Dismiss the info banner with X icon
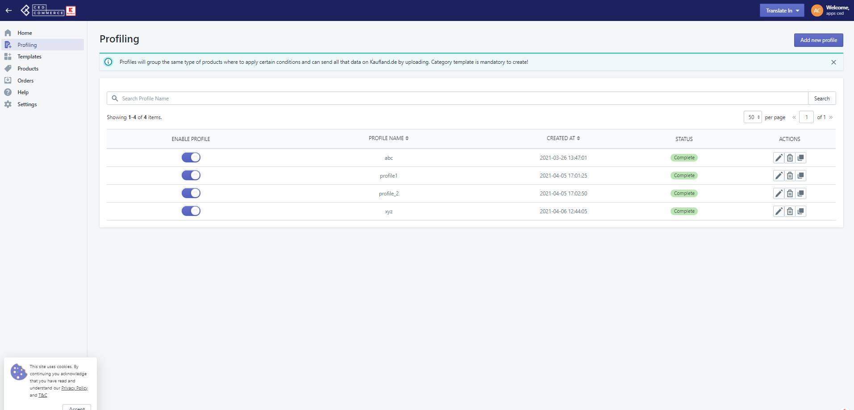Screen dimensions: 854x410 coord(833,62)
